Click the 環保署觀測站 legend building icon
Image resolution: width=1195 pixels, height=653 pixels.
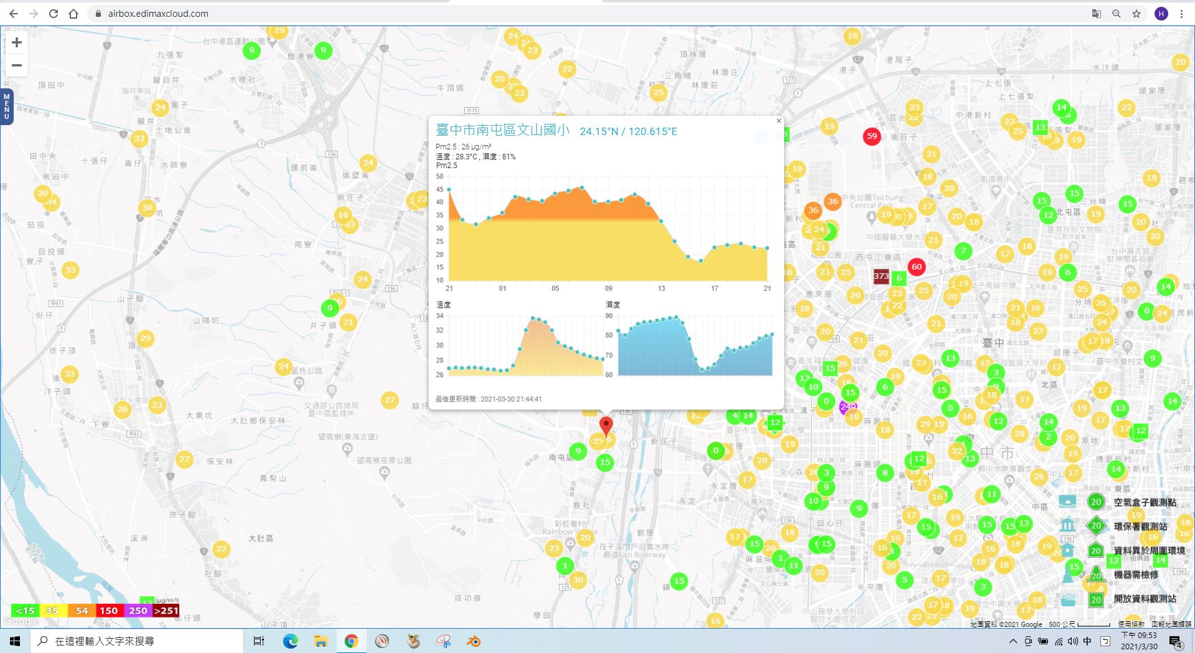(x=1067, y=525)
